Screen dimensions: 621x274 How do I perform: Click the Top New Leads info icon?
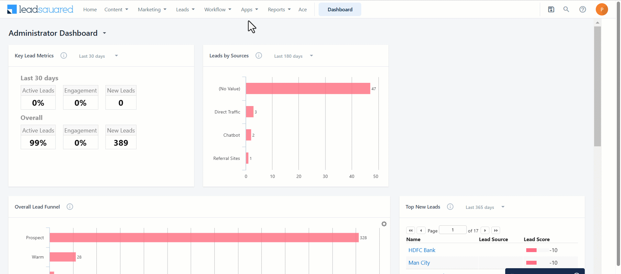450,207
